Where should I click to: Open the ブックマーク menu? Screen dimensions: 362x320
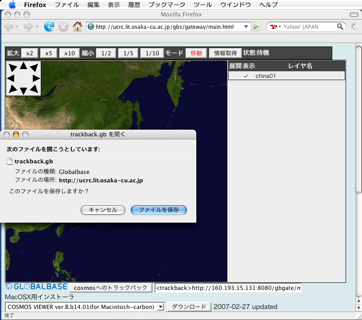167,4
